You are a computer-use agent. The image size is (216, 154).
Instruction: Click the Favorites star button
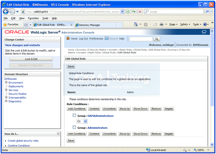(x=11, y=24)
